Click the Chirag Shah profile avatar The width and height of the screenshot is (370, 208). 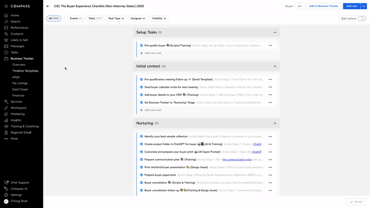click(x=6, y=201)
